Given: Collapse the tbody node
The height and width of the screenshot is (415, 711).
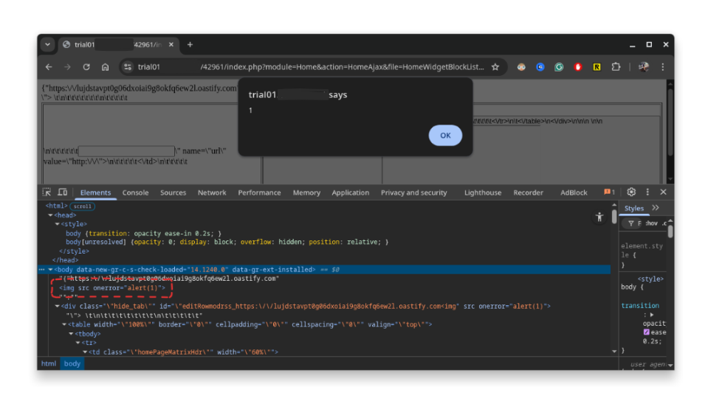Looking at the screenshot, I should click(x=71, y=334).
